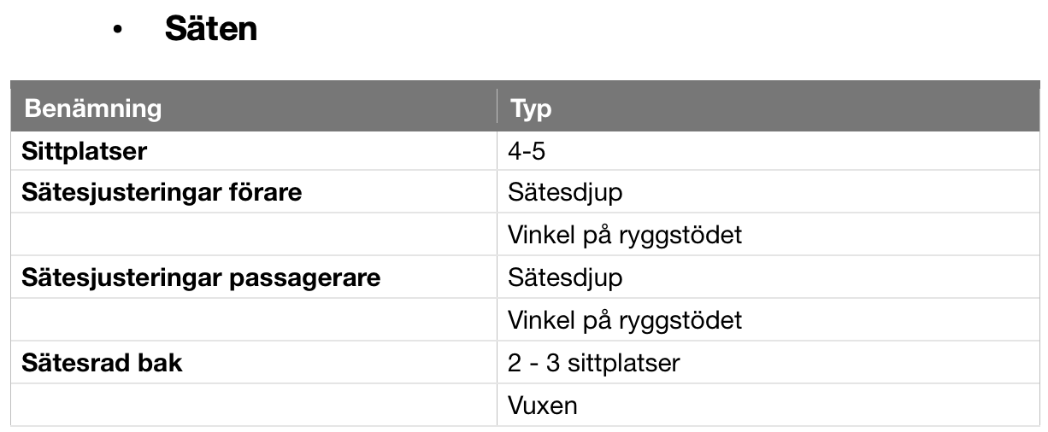The height and width of the screenshot is (432, 1048).
Task: Click empty cell below Sätesjusteringar passagerare
Action: [254, 320]
